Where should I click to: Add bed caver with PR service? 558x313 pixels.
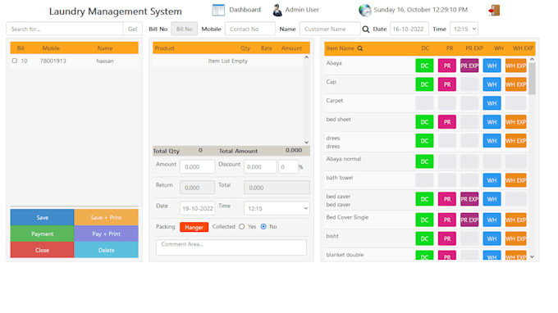[447, 199]
